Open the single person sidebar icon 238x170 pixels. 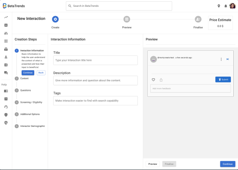coord(6,57)
